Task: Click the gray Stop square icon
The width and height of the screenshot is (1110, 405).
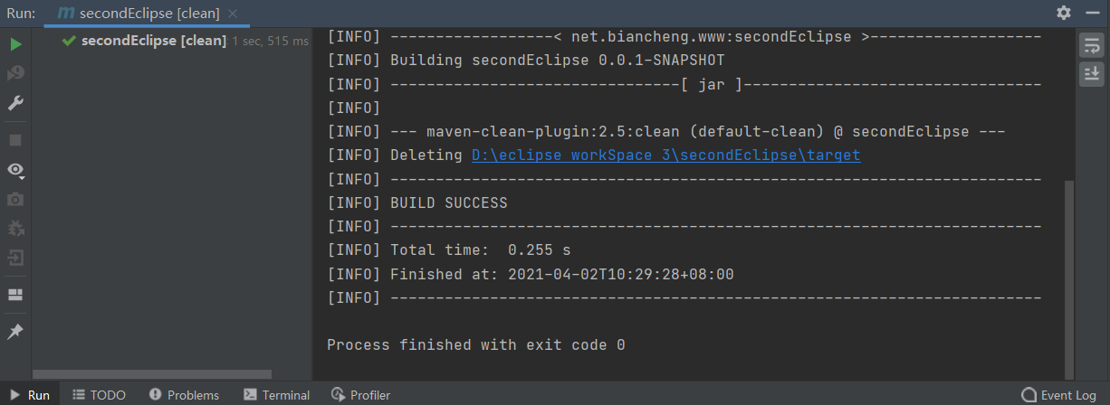Action: 15,140
